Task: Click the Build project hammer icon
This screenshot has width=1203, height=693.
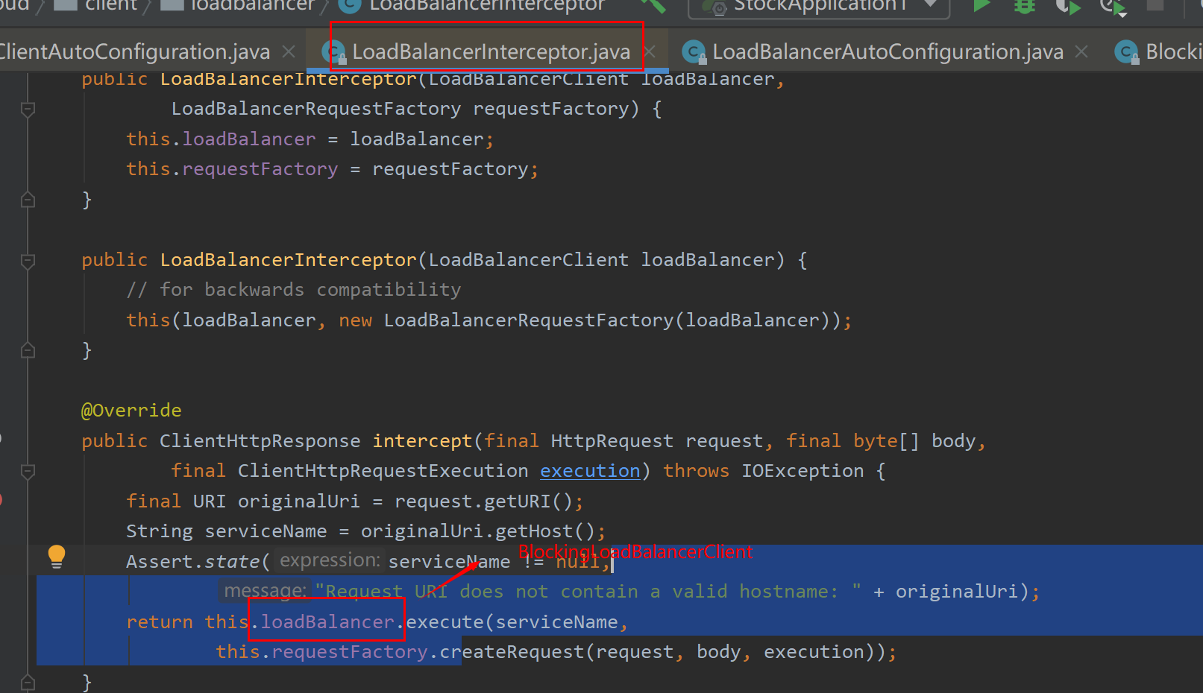Action: pos(654,6)
